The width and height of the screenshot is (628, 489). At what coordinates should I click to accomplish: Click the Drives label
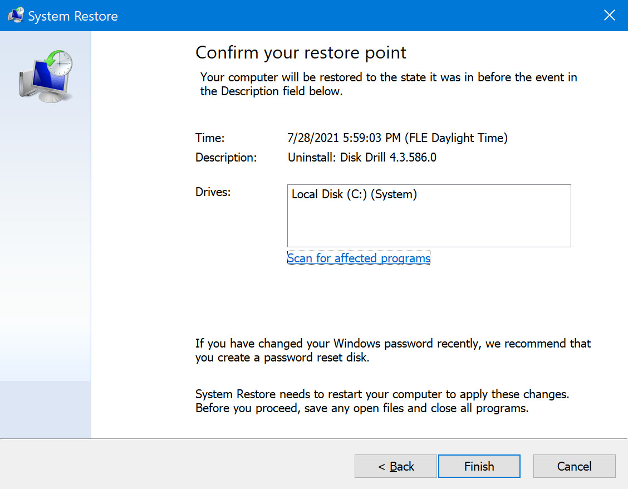tap(213, 192)
